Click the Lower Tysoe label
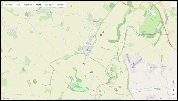Viewport: 178px width, 101px height. coord(96,21)
